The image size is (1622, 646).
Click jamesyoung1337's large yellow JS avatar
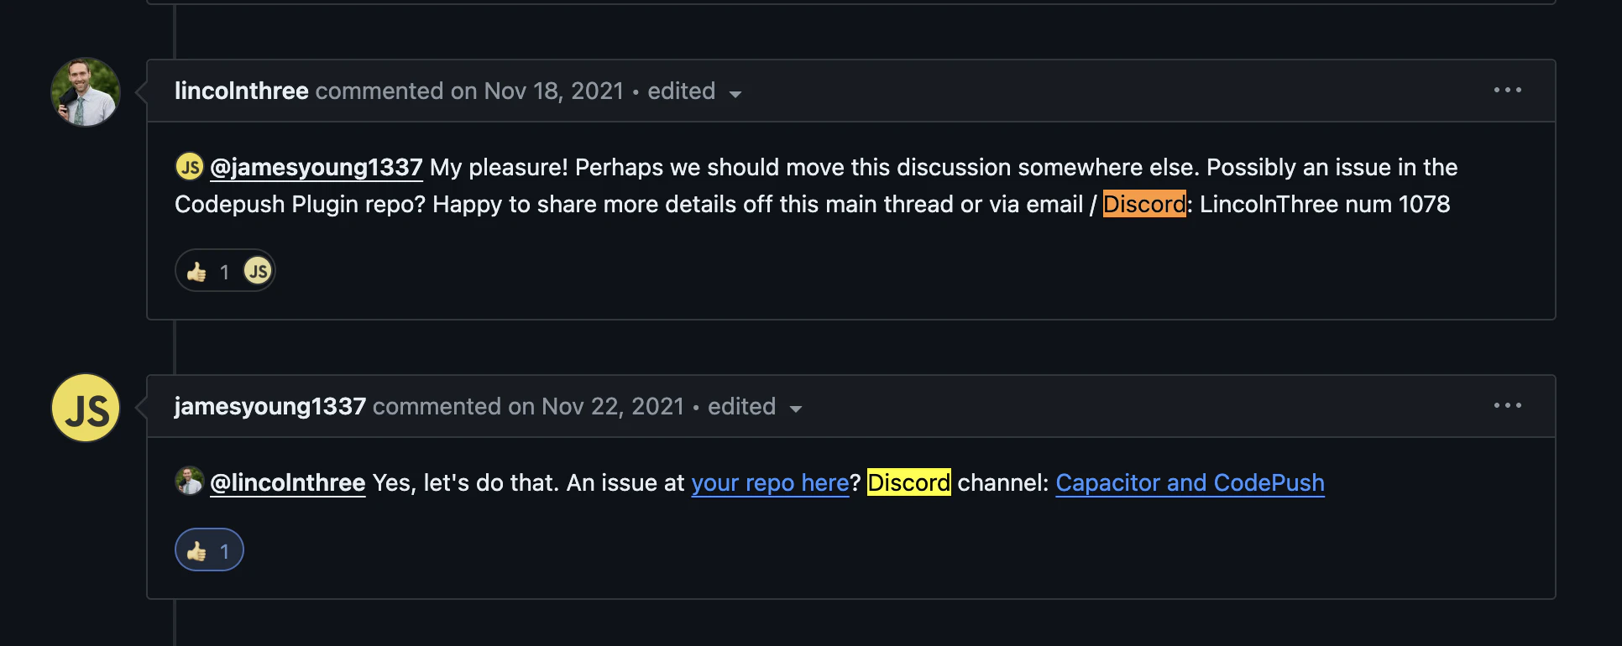pos(86,408)
